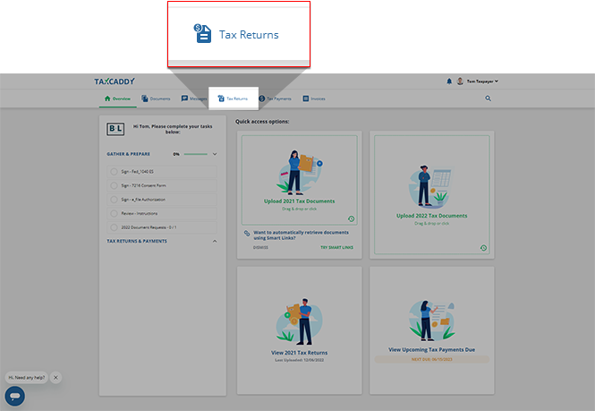The width and height of the screenshot is (595, 411).
Task: Collapse the Tax Returns & Payments section
Action: pyautogui.click(x=215, y=241)
